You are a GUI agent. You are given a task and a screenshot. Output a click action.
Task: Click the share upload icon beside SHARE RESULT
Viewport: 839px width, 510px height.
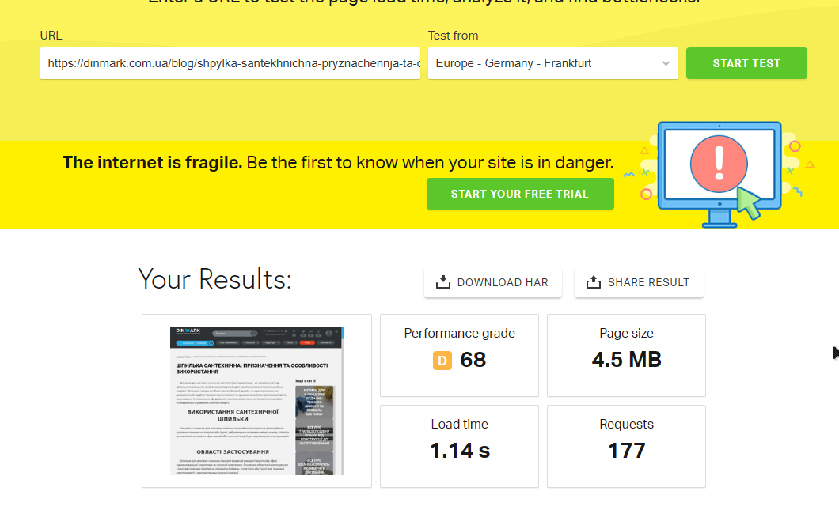[x=593, y=282]
